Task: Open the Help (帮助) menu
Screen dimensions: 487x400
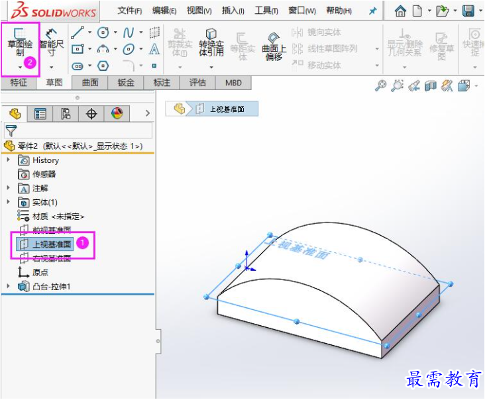Action: tap(339, 11)
